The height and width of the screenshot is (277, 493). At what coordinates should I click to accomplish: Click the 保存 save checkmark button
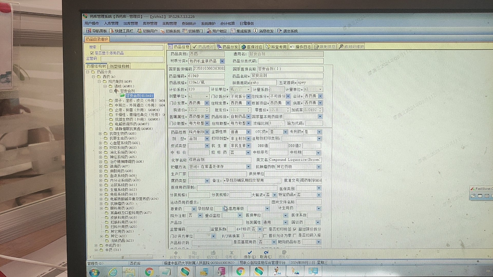coord(250,254)
